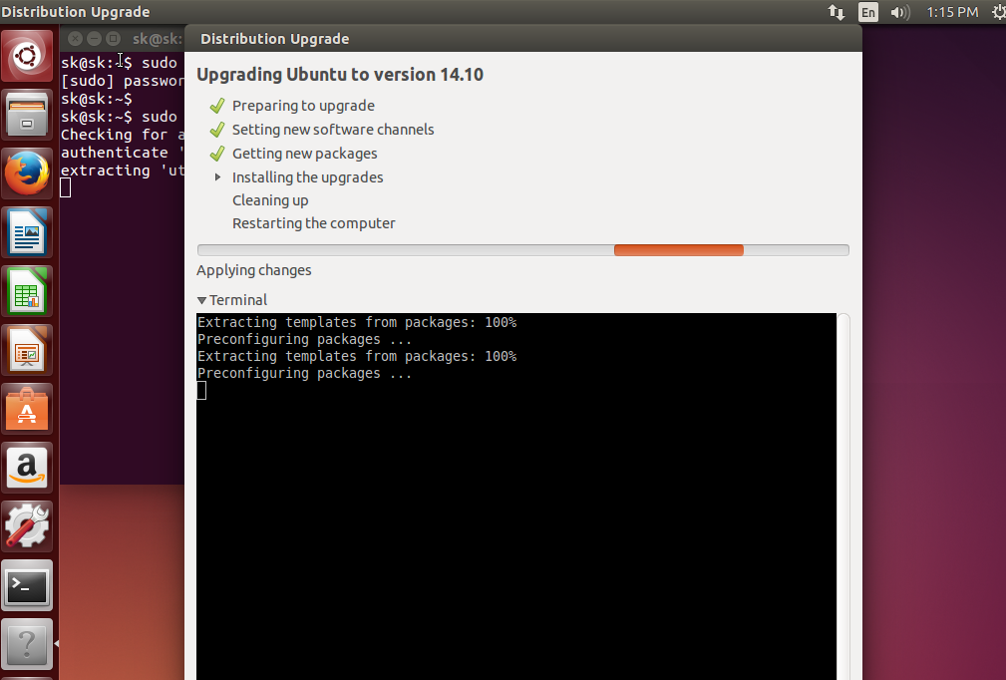Open LibreOffice Impress from launcher
The image size is (1006, 680).
pyautogui.click(x=27, y=351)
